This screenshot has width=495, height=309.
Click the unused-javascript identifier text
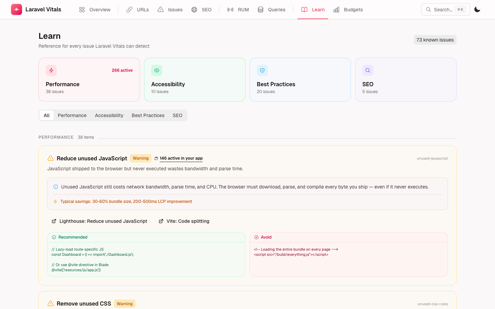pyautogui.click(x=432, y=158)
